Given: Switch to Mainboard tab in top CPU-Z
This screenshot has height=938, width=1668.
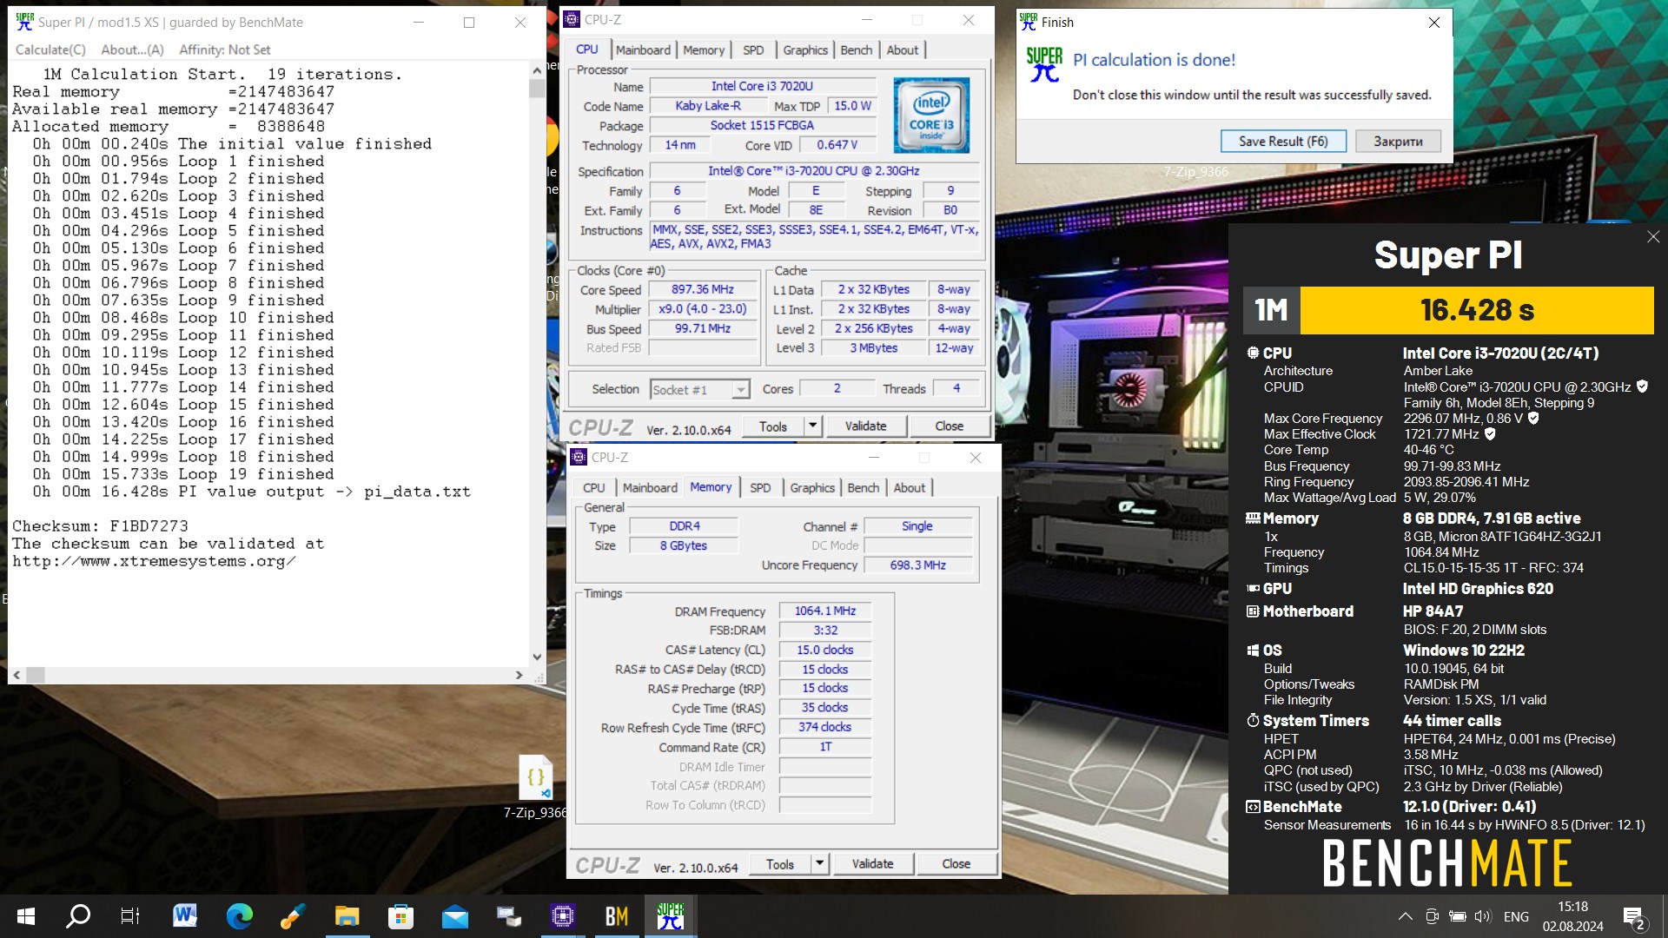Looking at the screenshot, I should pyautogui.click(x=643, y=50).
